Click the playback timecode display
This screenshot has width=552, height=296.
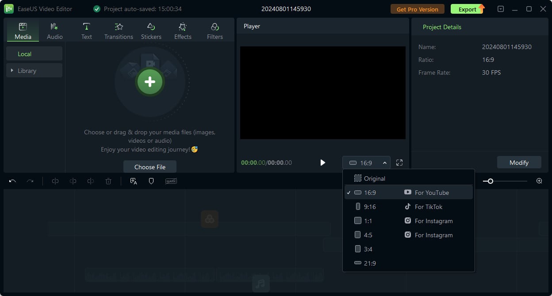[266, 163]
